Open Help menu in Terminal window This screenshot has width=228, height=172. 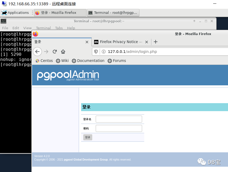(x=71, y=28)
